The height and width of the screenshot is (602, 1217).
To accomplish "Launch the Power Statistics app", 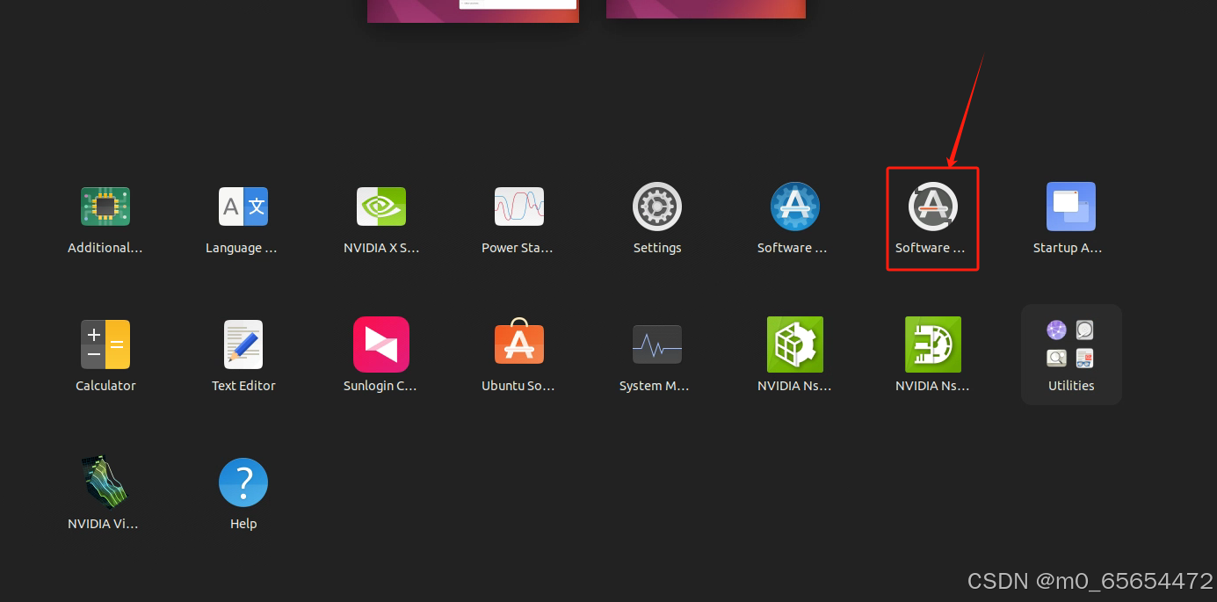I will click(x=519, y=207).
